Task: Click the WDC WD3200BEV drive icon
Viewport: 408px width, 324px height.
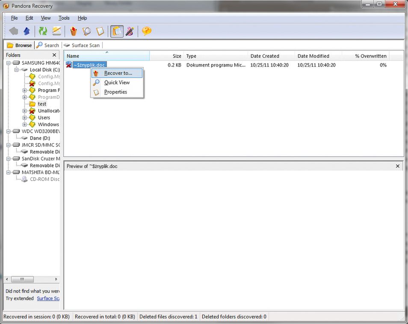Action: tap(16, 131)
